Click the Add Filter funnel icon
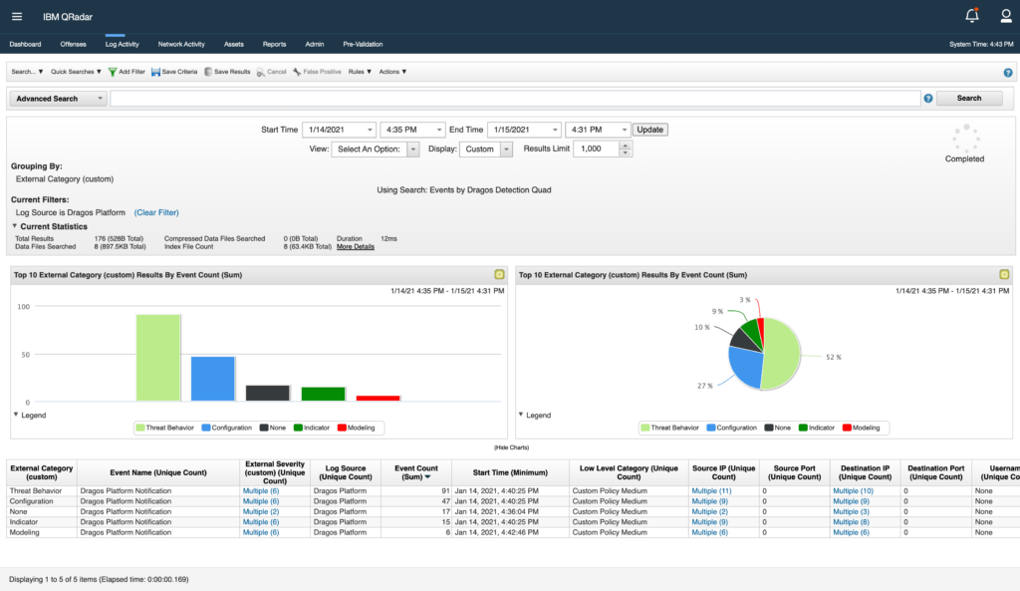Viewport: 1020px width, 591px height. pyautogui.click(x=113, y=72)
